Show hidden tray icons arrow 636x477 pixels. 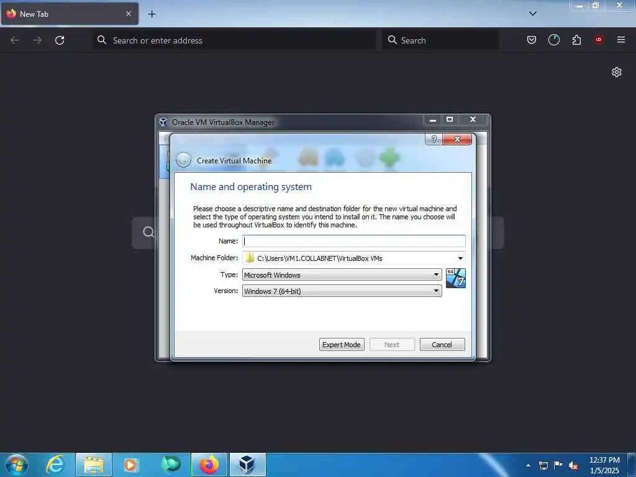(528, 465)
